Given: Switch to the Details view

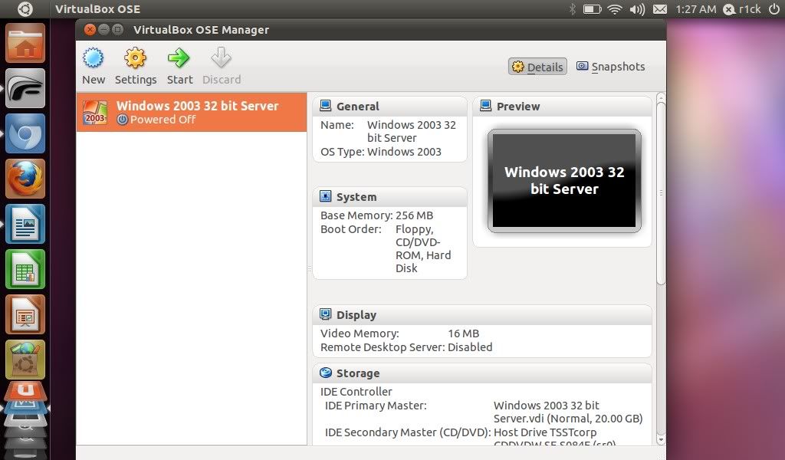Looking at the screenshot, I should [537, 67].
